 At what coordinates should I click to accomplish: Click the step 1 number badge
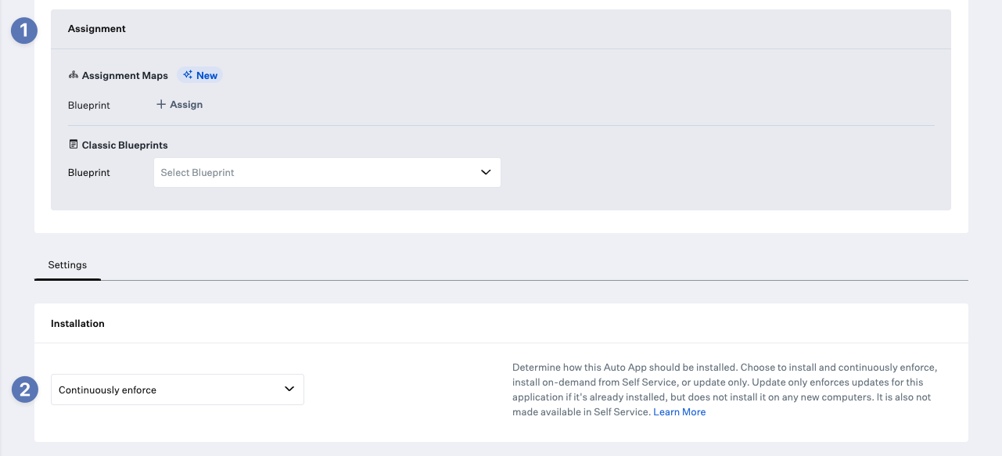tap(24, 31)
